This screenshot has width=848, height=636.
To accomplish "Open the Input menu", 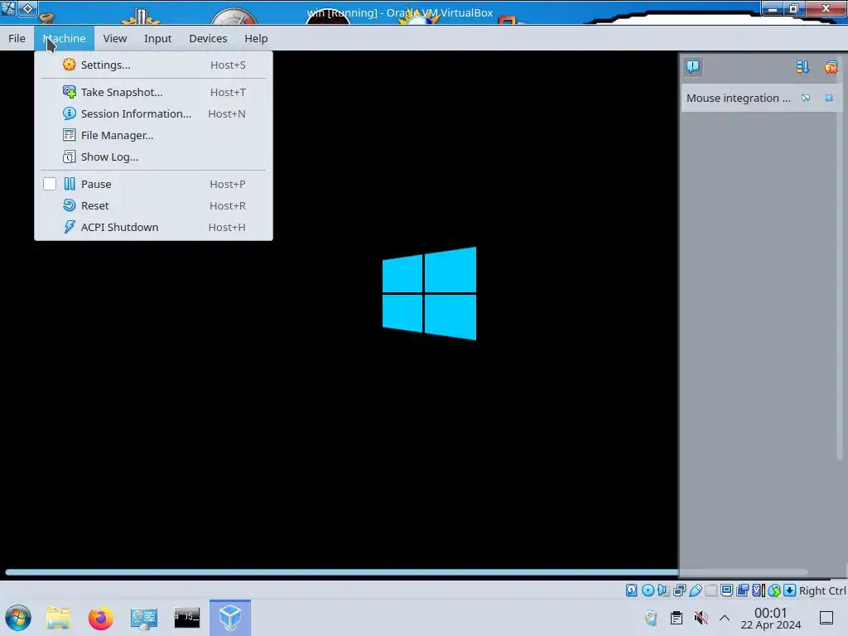I will (157, 38).
